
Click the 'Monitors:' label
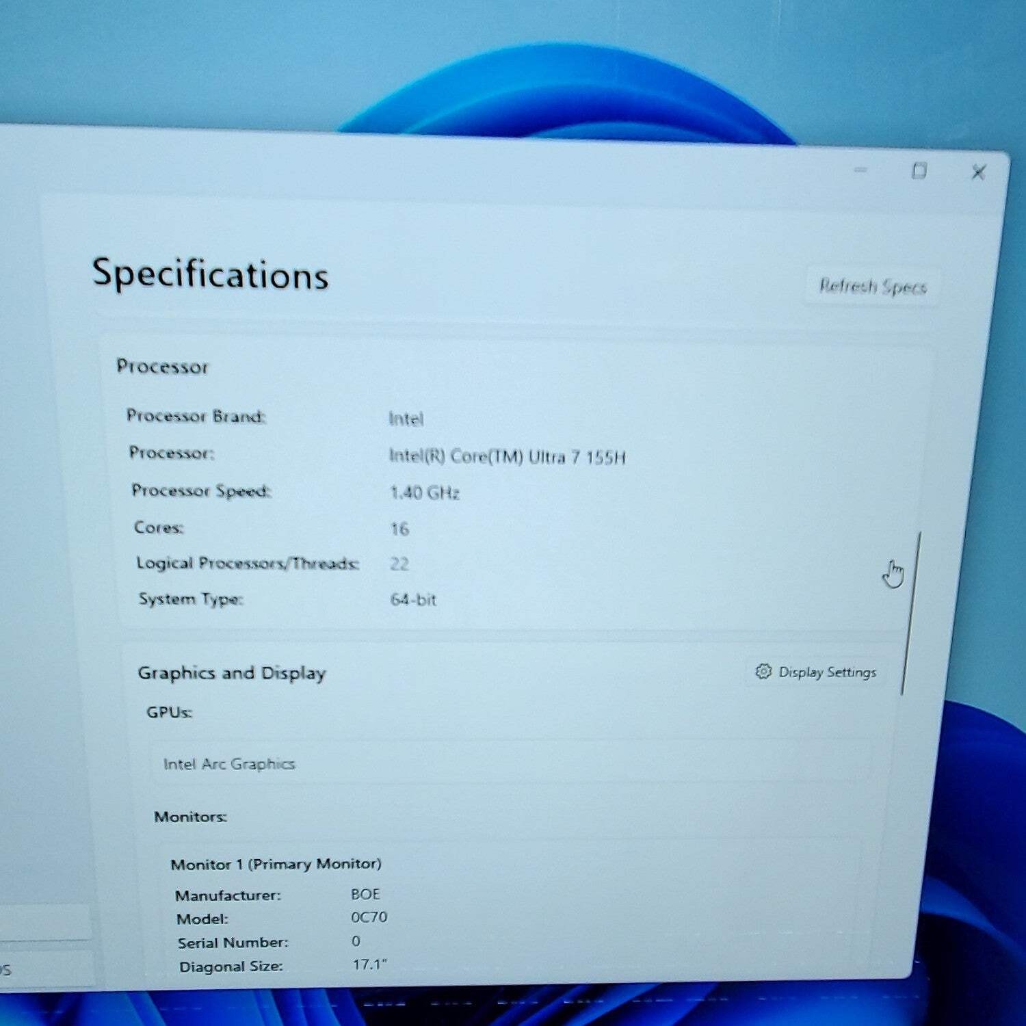(x=190, y=817)
